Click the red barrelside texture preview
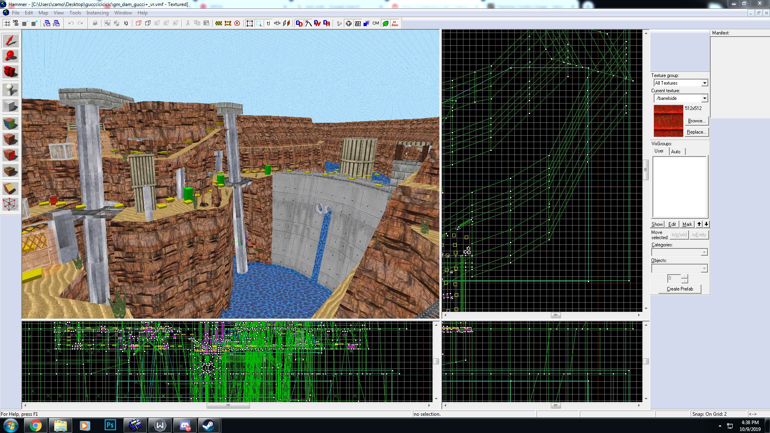This screenshot has height=433, width=770. pyautogui.click(x=668, y=121)
